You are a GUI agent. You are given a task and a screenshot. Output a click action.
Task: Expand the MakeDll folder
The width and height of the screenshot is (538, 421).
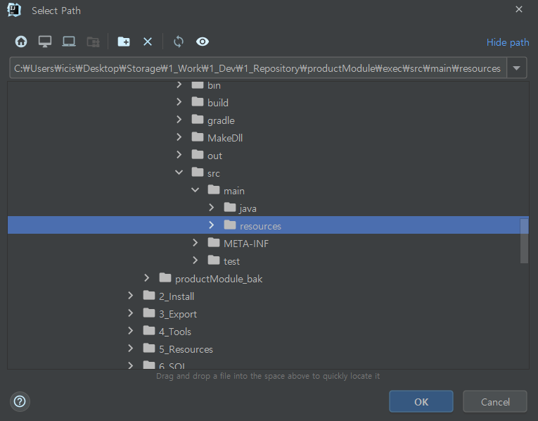click(179, 137)
